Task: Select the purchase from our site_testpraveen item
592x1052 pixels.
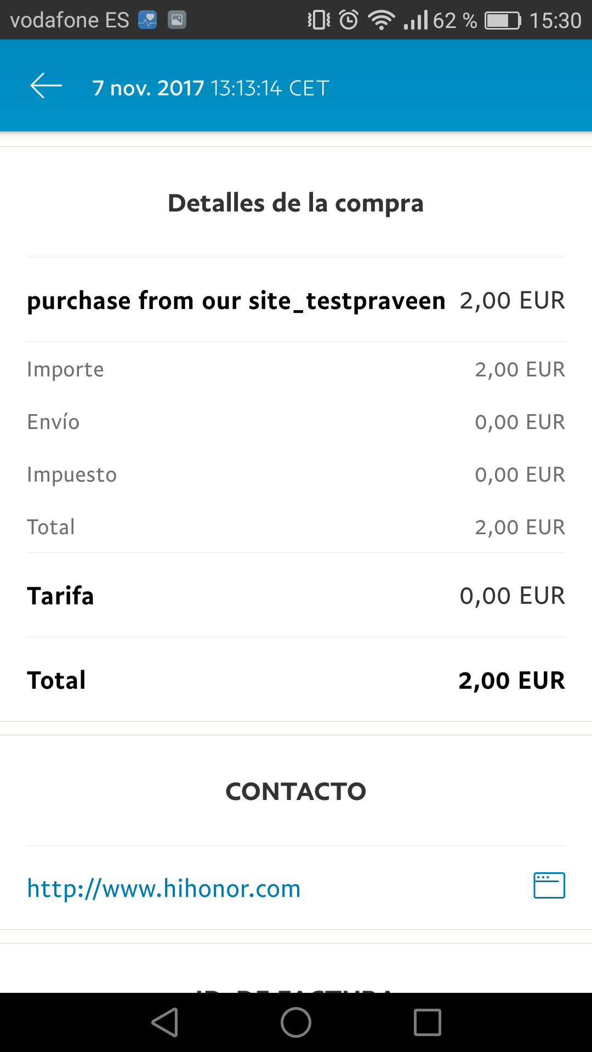Action: (x=236, y=301)
